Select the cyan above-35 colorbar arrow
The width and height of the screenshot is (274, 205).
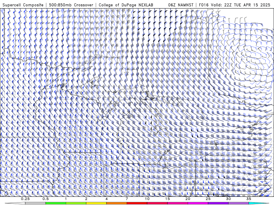click(259, 203)
